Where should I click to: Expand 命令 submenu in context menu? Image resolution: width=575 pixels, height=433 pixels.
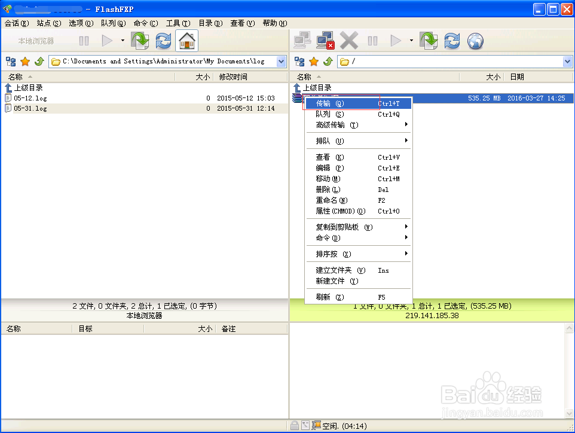358,238
